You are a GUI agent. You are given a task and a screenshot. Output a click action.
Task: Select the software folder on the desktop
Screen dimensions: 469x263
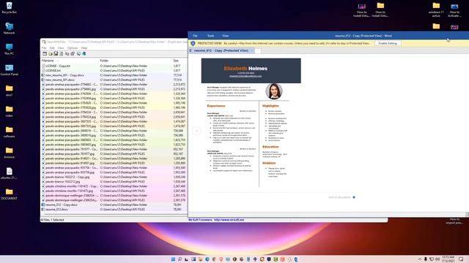pos(9,131)
